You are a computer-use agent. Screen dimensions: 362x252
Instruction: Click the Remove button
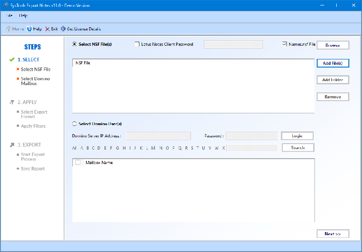coord(333,97)
